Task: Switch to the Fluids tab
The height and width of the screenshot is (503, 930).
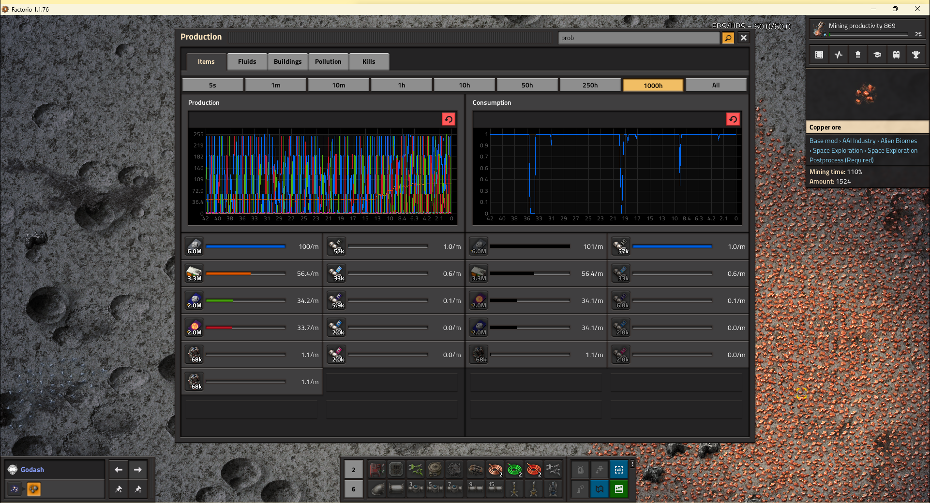Action: click(247, 61)
